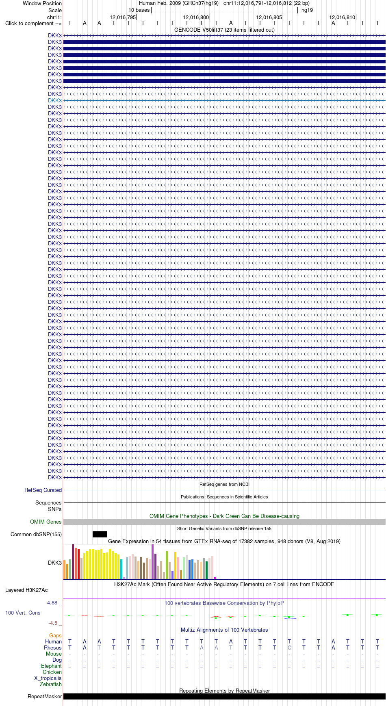Open the 100 Vert. Cons track label

(23, 613)
